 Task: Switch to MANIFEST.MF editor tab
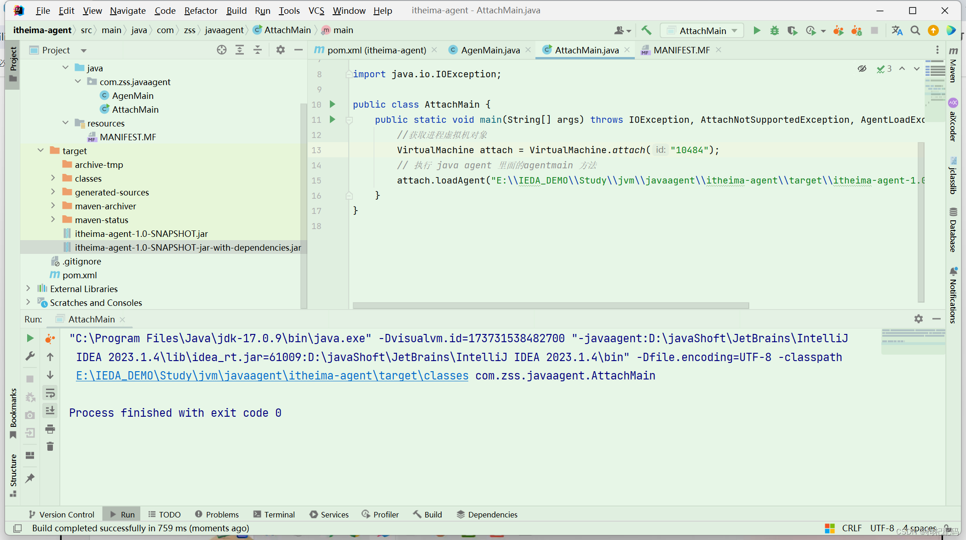(681, 50)
